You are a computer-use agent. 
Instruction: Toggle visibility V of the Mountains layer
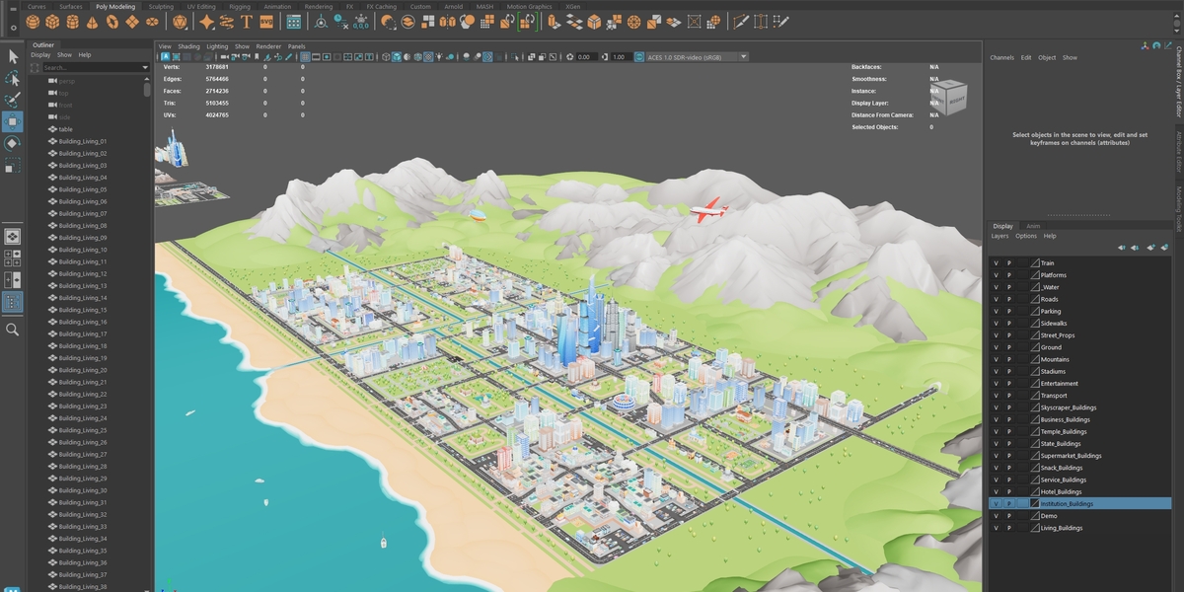[997, 359]
